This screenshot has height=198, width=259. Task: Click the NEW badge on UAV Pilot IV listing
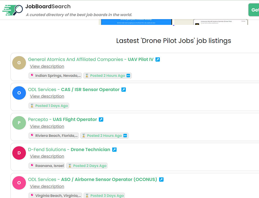click(x=128, y=76)
